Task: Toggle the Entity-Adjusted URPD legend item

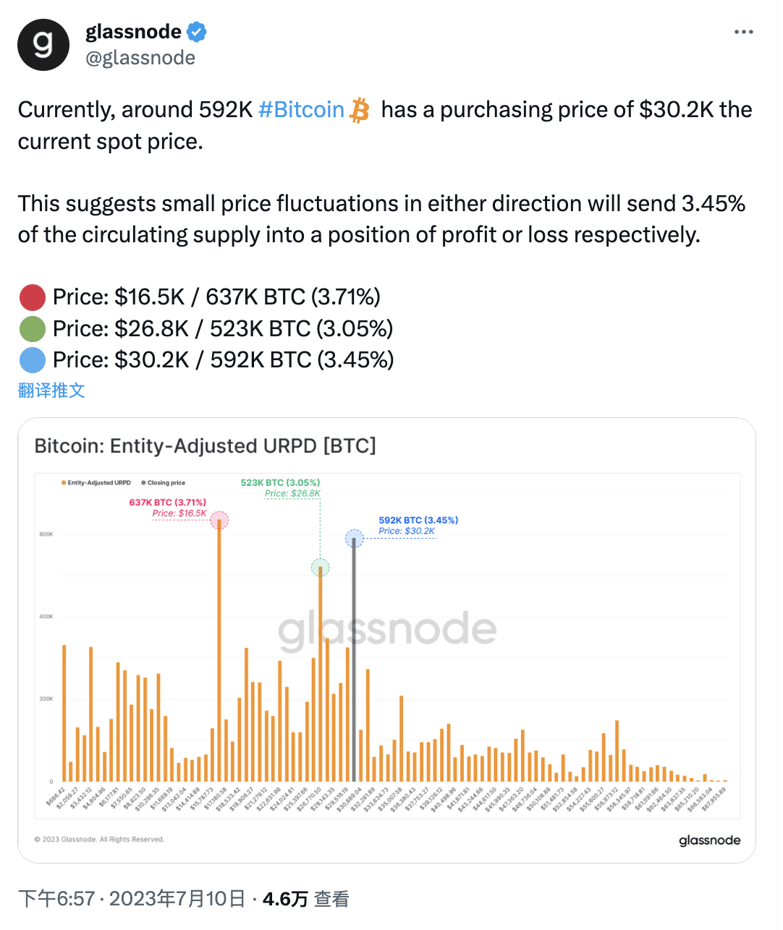Action: coord(96,482)
